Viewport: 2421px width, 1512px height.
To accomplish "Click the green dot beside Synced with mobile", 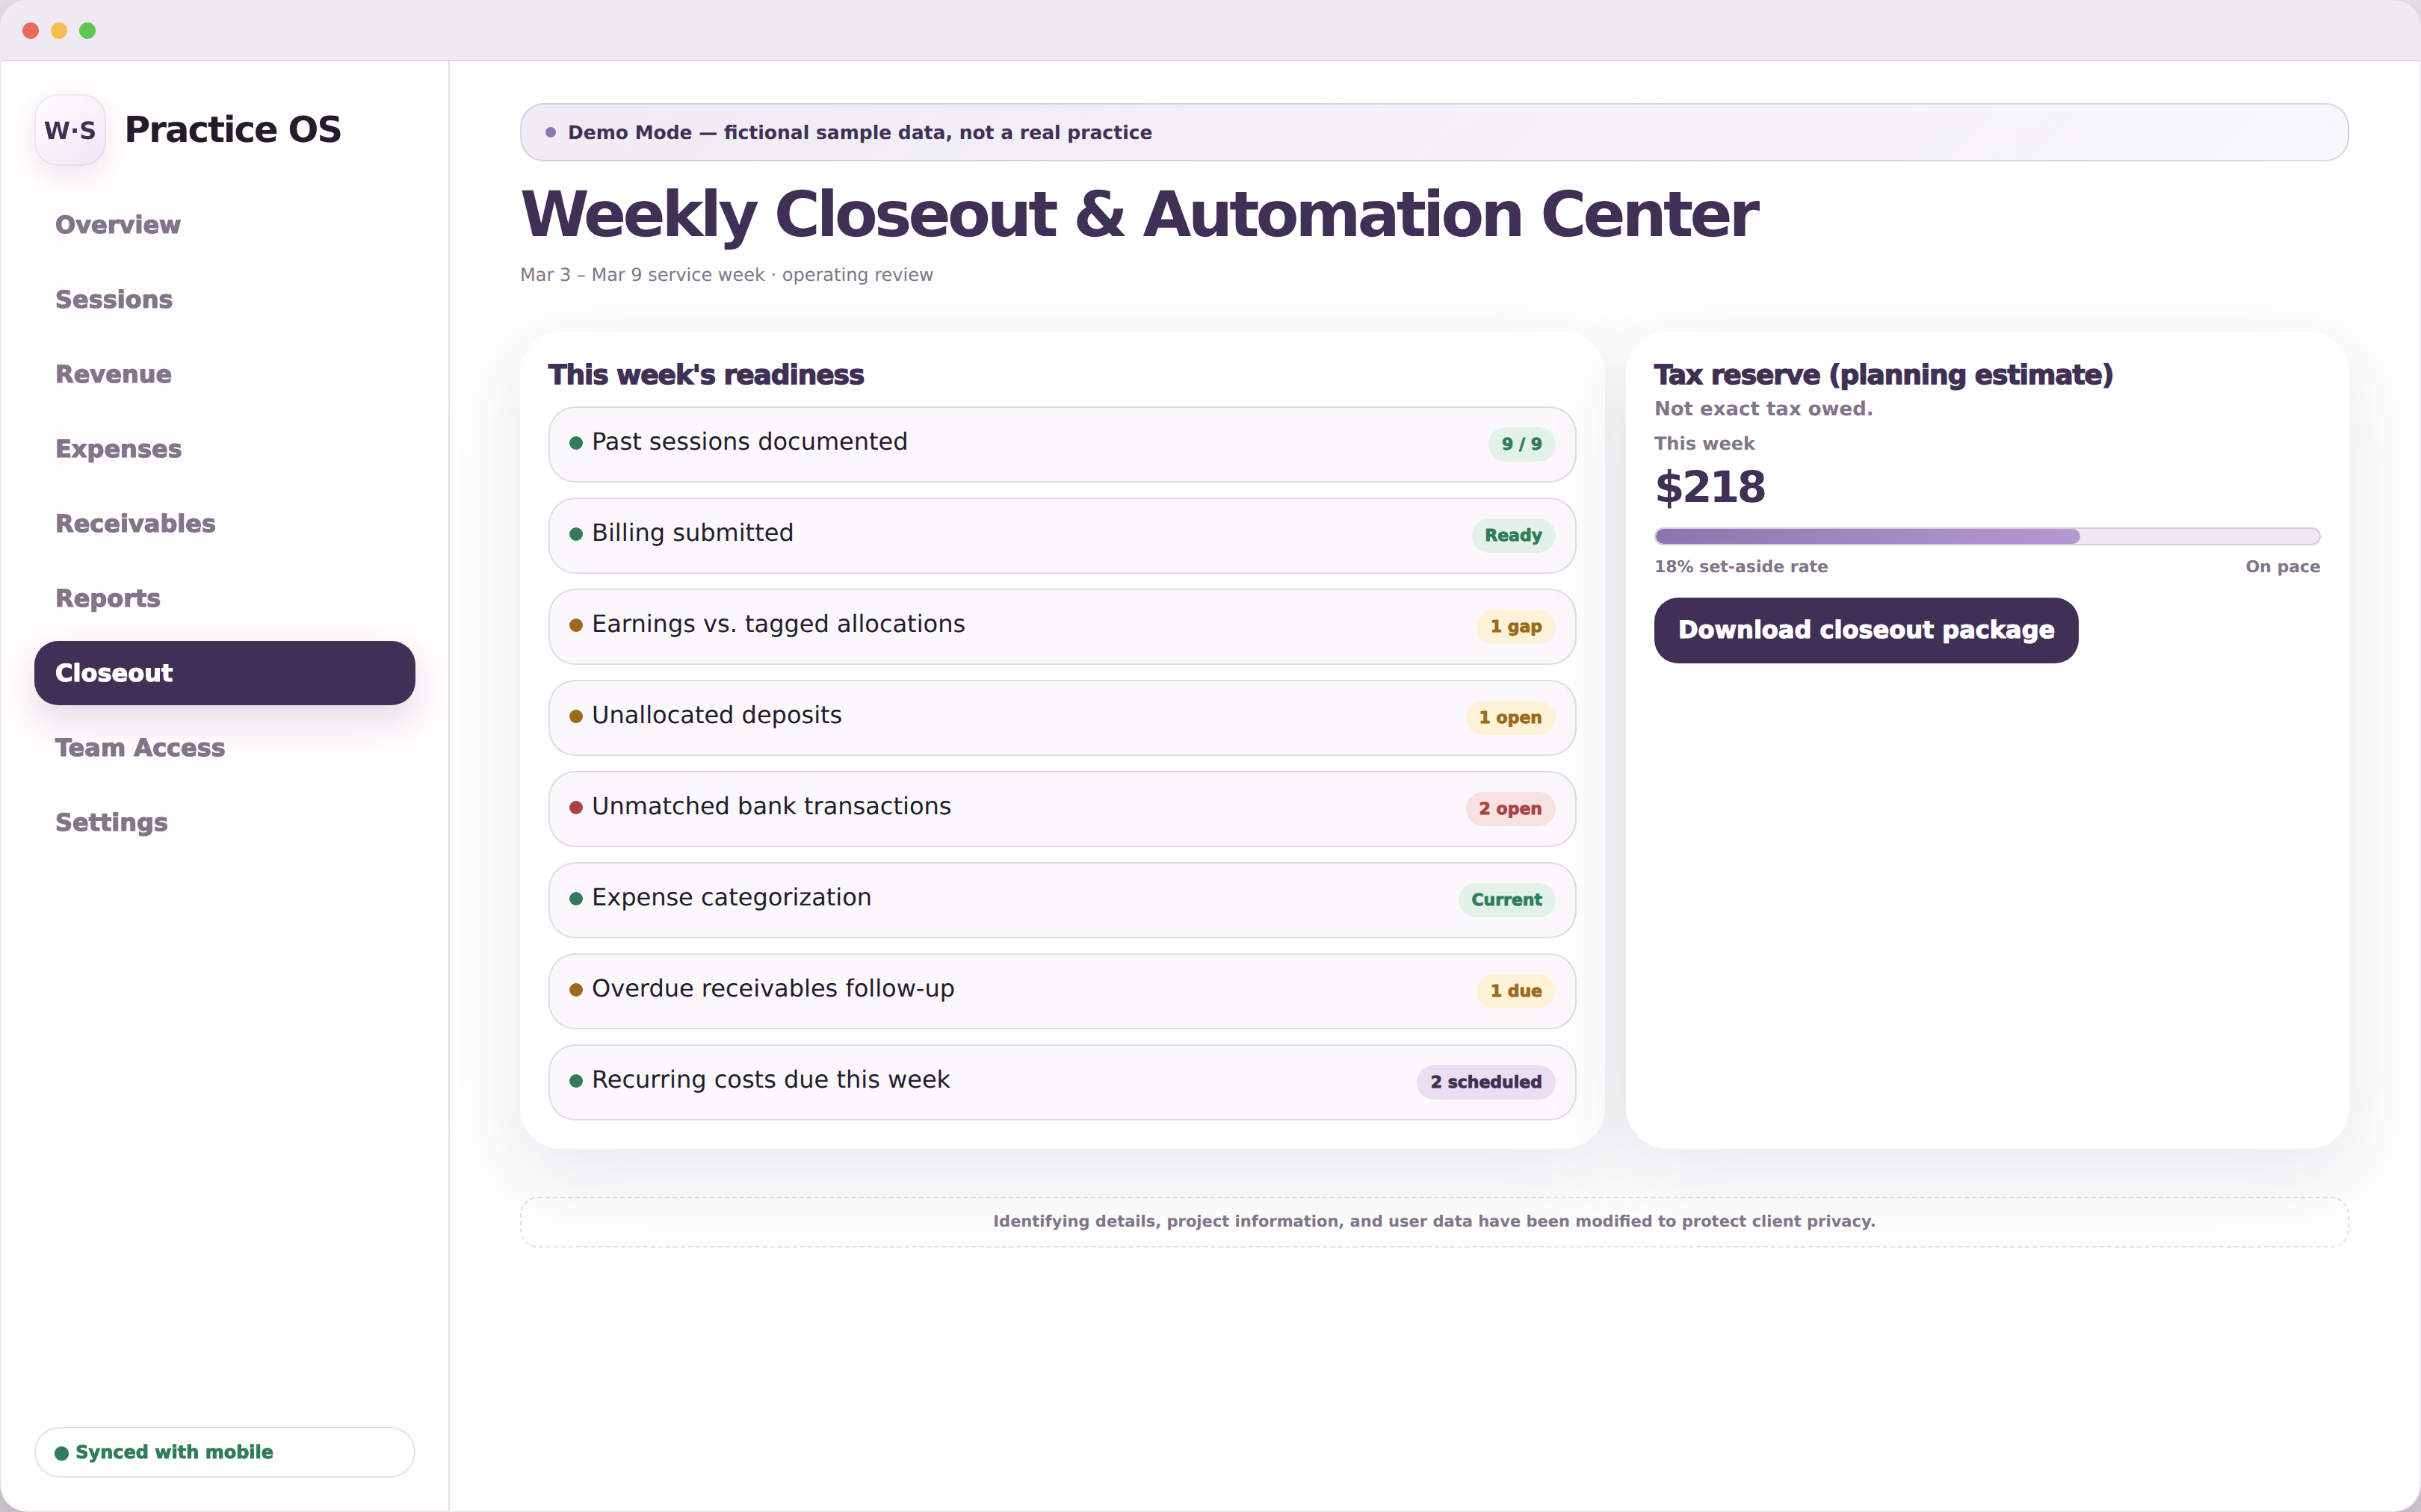I will click(62, 1453).
